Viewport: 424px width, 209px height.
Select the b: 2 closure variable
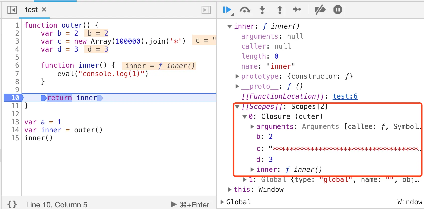(x=264, y=137)
